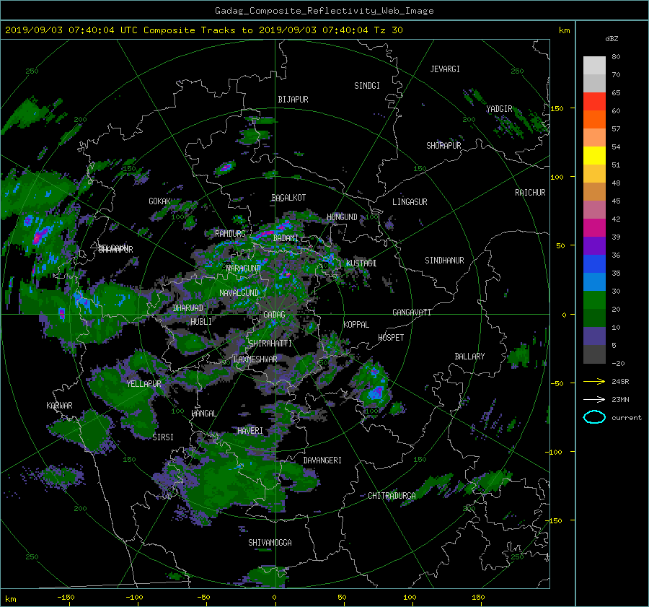This screenshot has height=607, width=649.
Task: Select the GOKAK label
Action: coord(160,201)
